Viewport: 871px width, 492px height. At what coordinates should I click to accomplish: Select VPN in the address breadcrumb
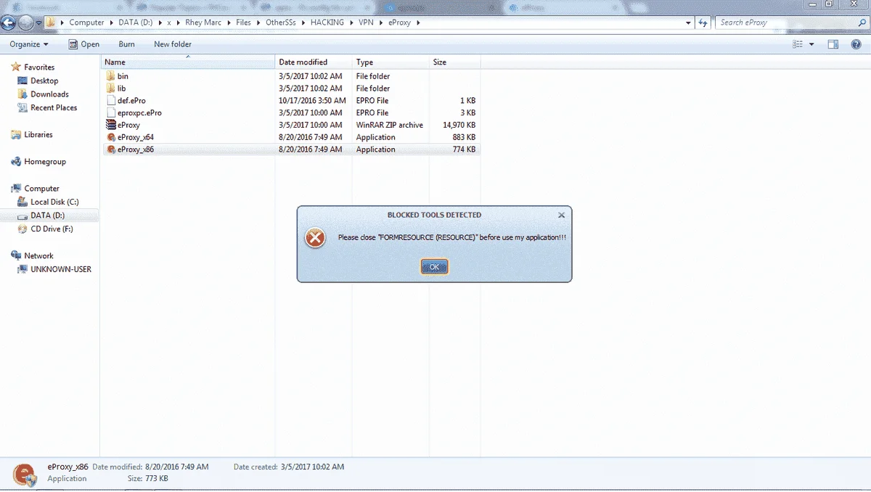pos(366,22)
